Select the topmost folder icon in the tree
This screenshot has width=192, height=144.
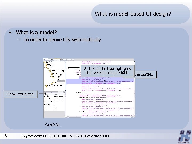[x=45, y=62]
